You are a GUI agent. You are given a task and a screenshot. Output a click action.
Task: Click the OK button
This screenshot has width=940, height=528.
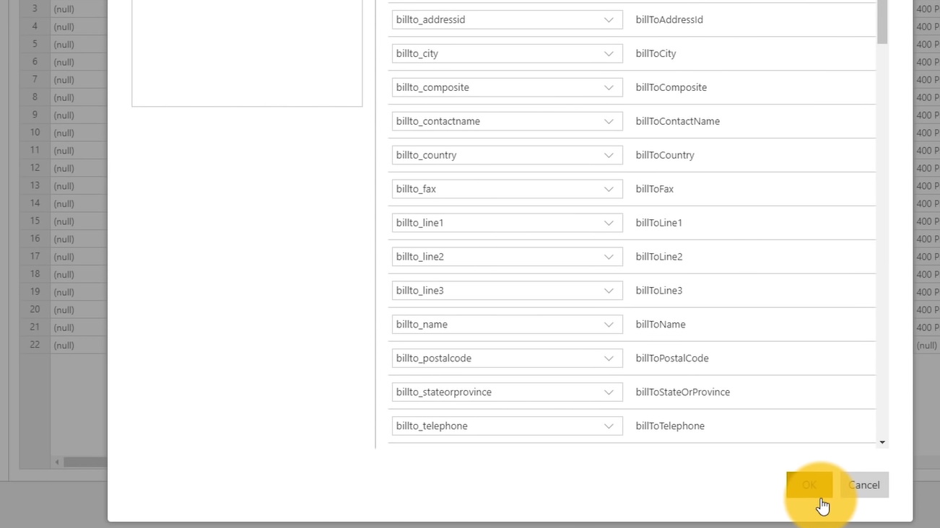pos(809,485)
